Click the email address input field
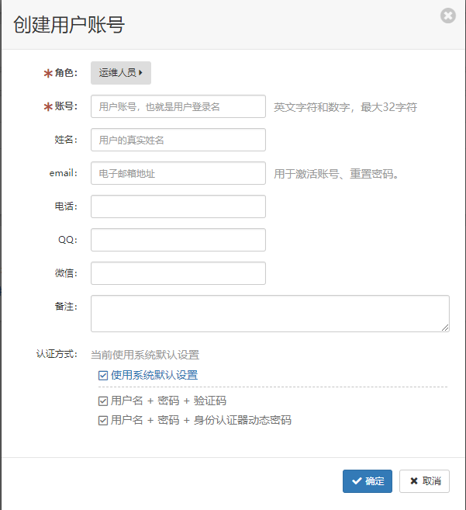The height and width of the screenshot is (510, 466). pos(178,173)
